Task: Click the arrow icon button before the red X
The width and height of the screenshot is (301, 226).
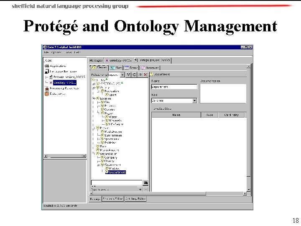Action: tap(140, 74)
